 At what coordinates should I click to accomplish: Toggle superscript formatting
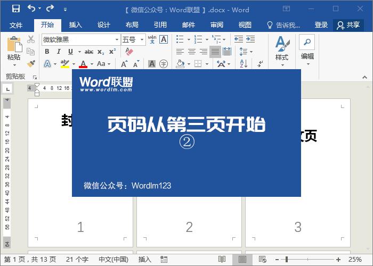point(112,52)
